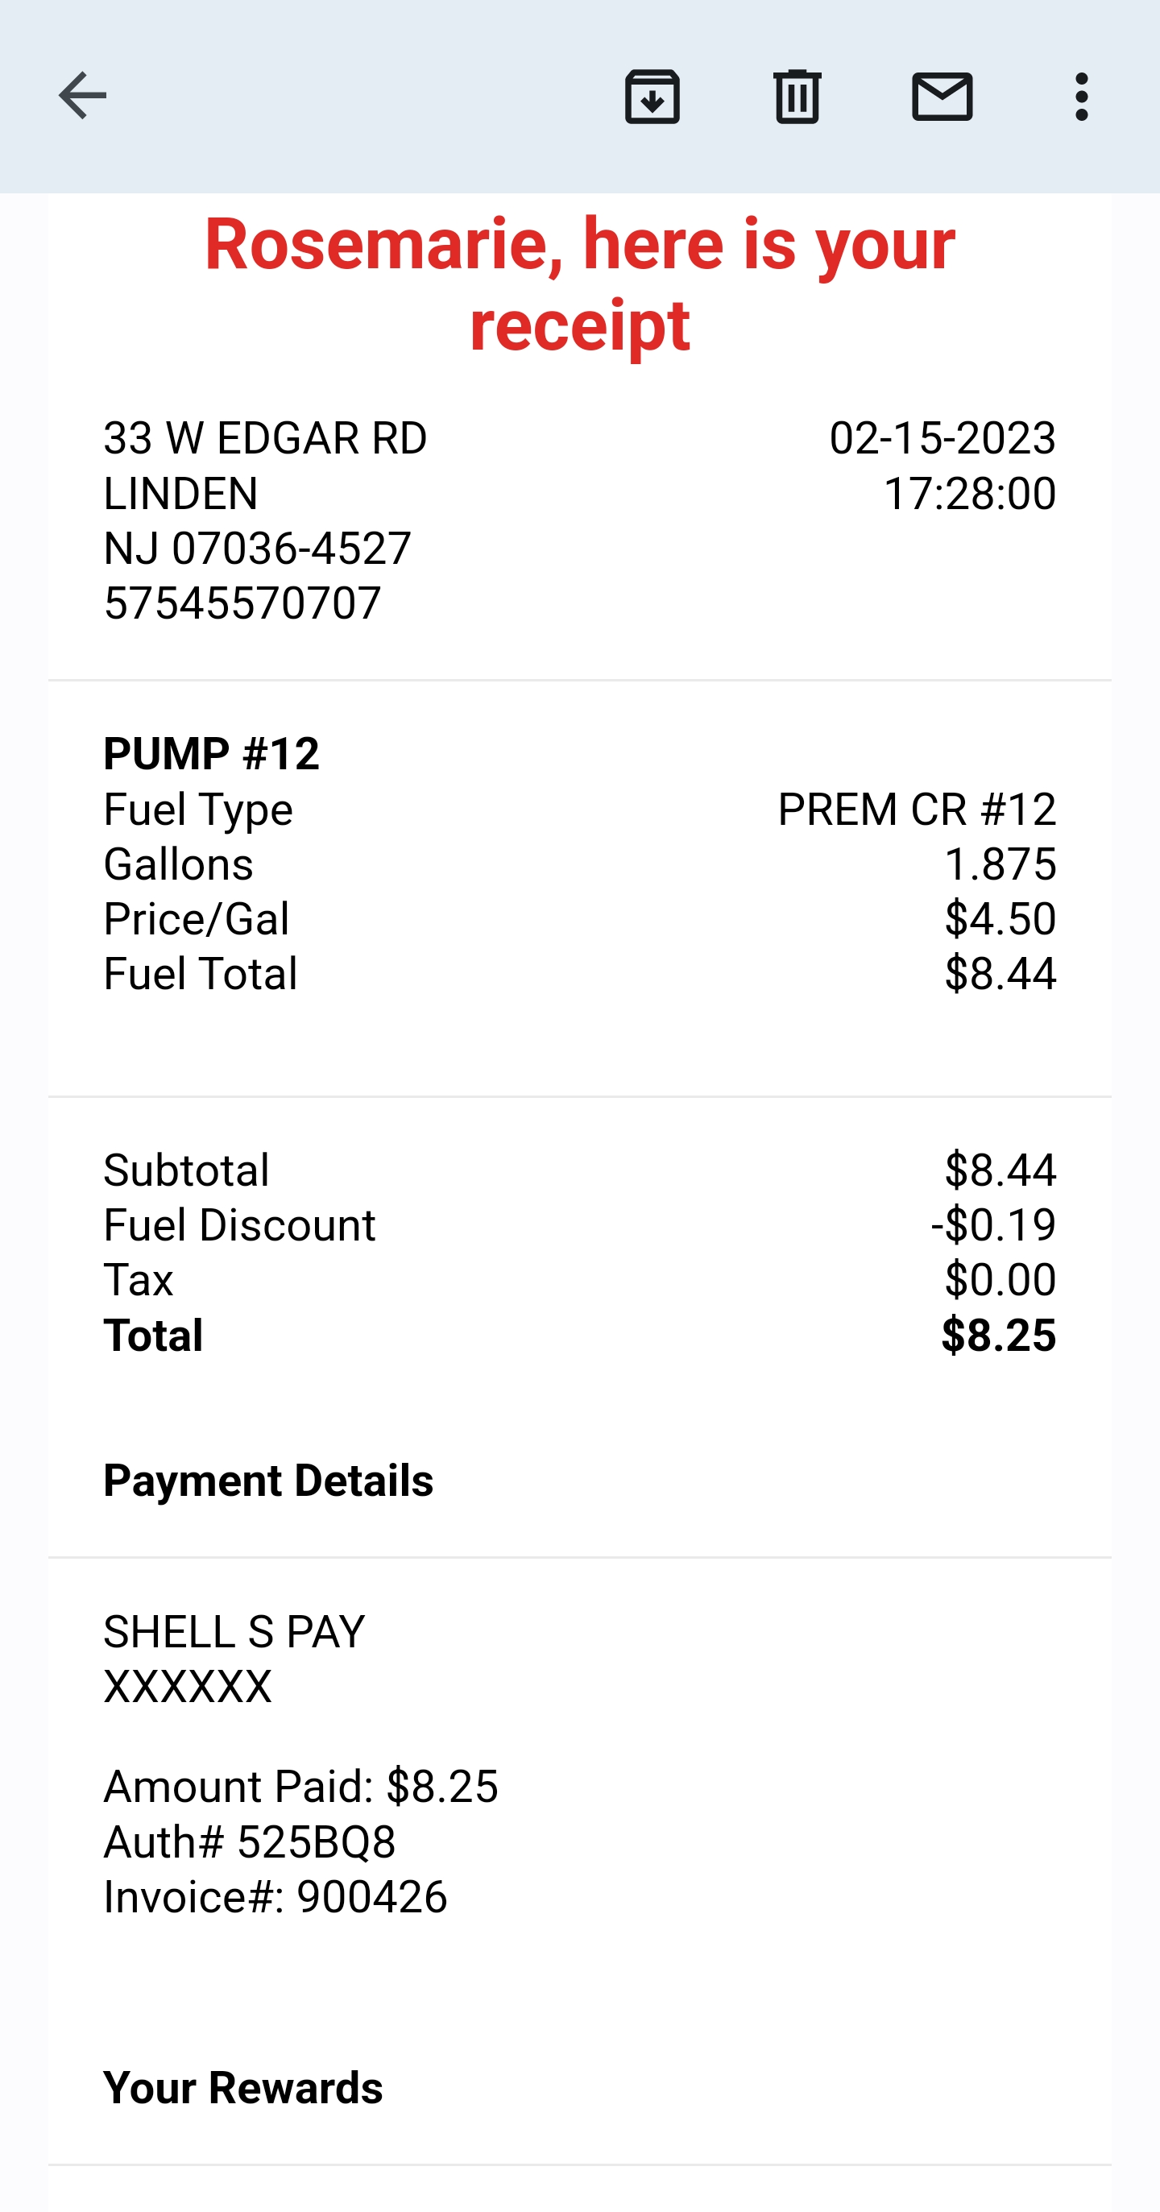The image size is (1160, 2212).
Task: Tap the Your Rewards heading
Action: pos(243,2087)
